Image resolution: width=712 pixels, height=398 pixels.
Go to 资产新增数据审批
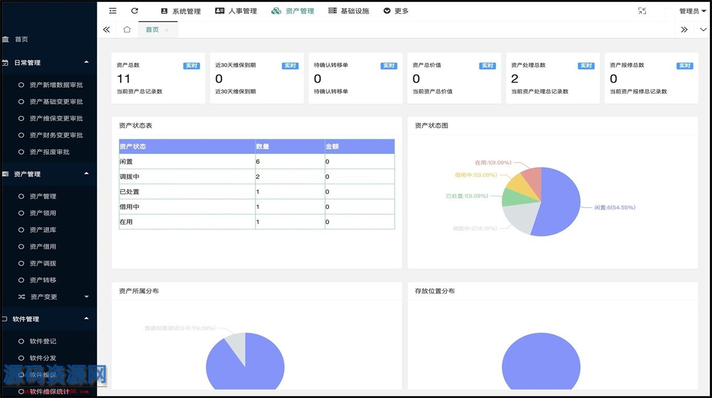tap(56, 85)
